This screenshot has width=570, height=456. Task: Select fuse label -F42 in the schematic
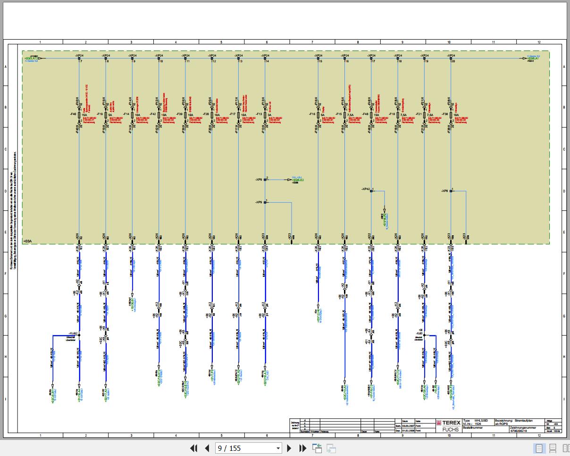(152, 114)
